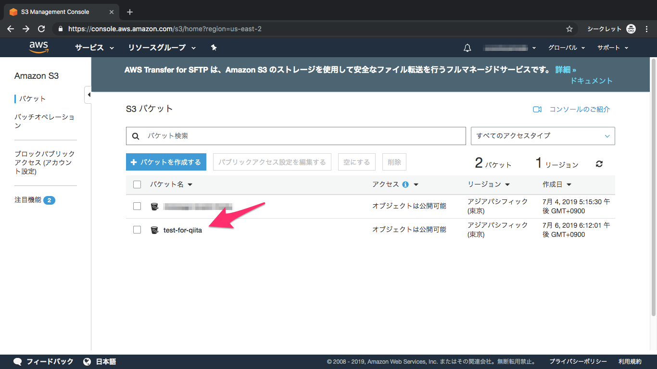Click the video camera console intro icon
The height and width of the screenshot is (369, 657).
click(x=537, y=110)
